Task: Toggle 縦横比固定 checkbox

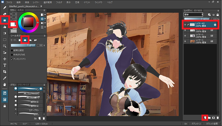Action: [12, 50]
